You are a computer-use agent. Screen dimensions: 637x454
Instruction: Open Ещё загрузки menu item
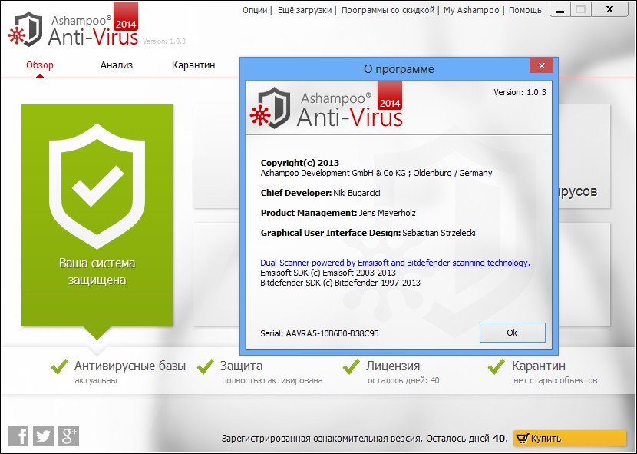[305, 10]
